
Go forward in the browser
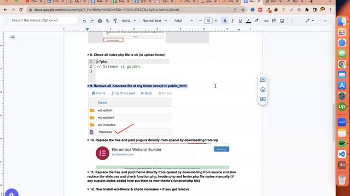point(13,10)
